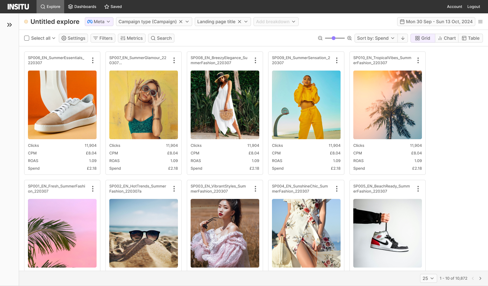Click the Untitled explore title
488x286 pixels.
tap(55, 22)
